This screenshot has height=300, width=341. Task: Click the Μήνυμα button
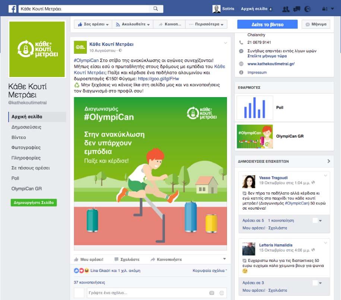316,24
